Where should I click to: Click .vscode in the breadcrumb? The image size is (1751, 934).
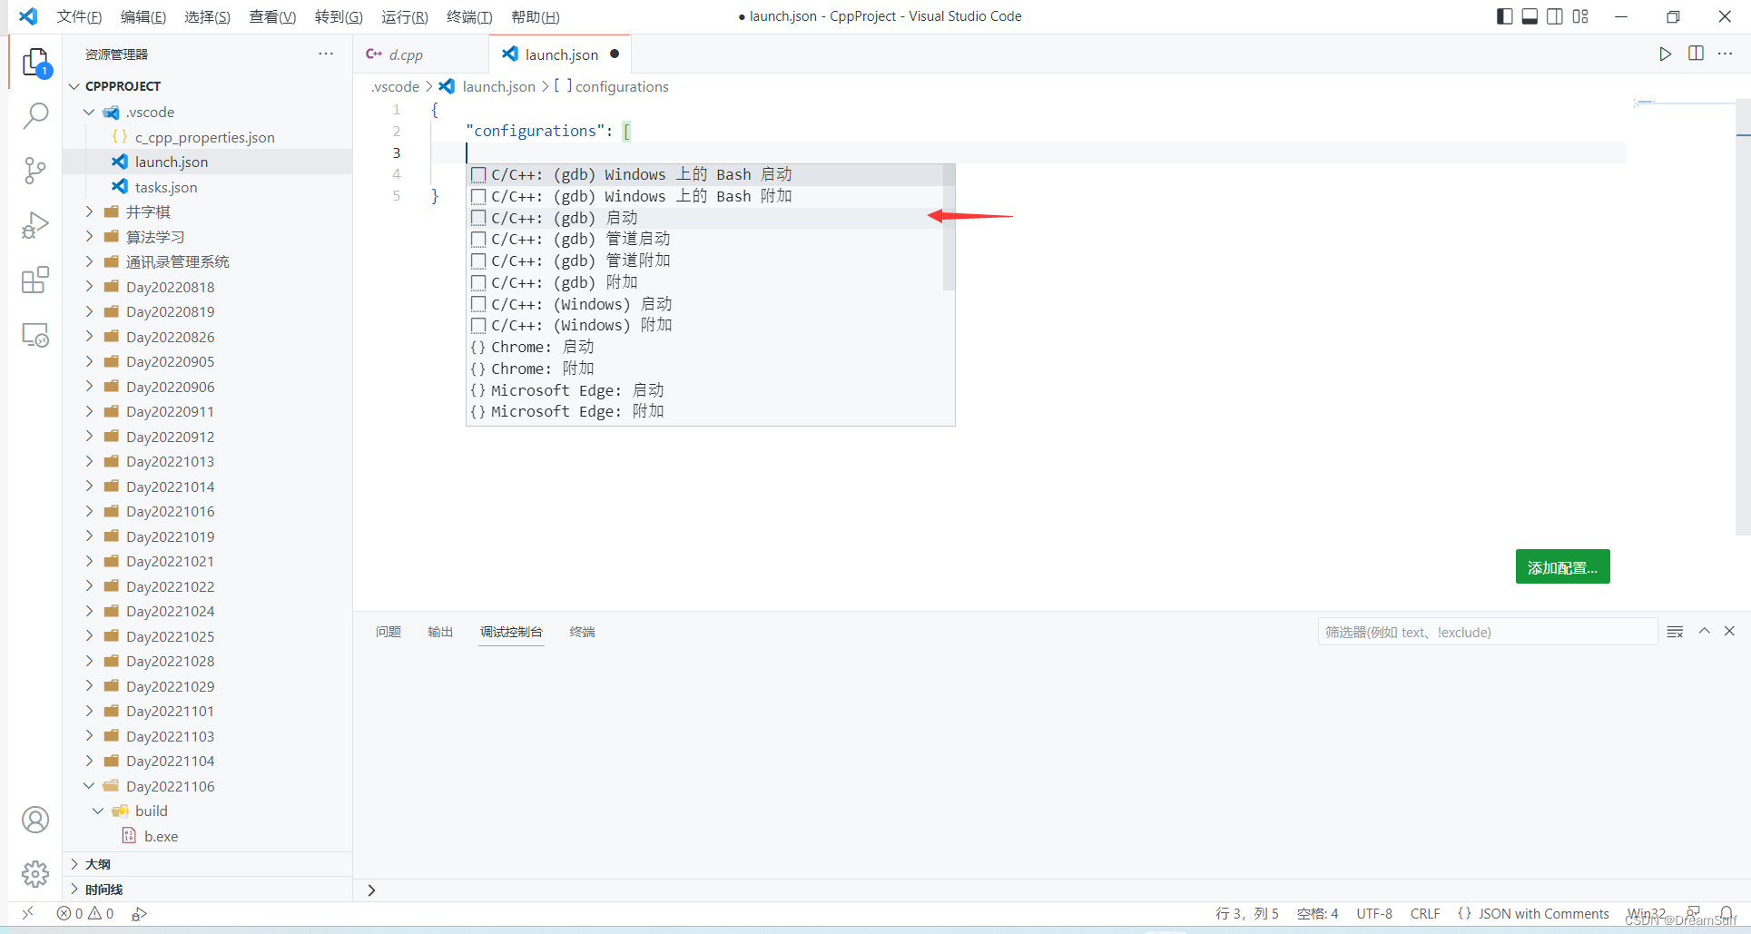click(x=396, y=86)
